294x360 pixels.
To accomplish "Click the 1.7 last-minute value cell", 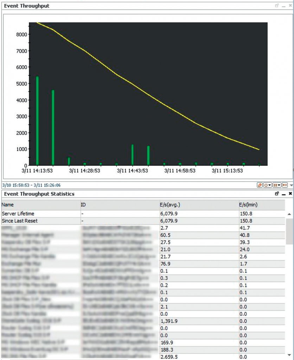I will point(262,264).
